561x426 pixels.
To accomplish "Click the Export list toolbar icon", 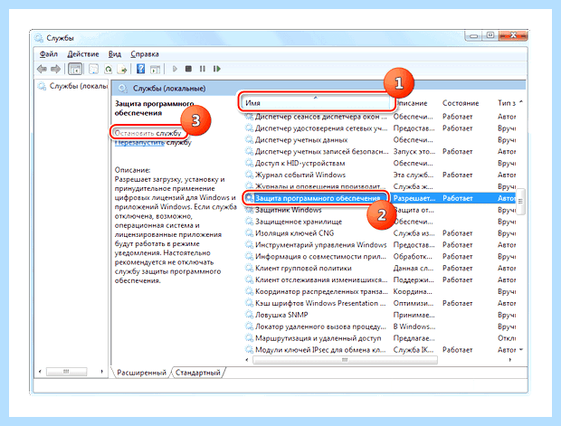I will click(x=122, y=69).
